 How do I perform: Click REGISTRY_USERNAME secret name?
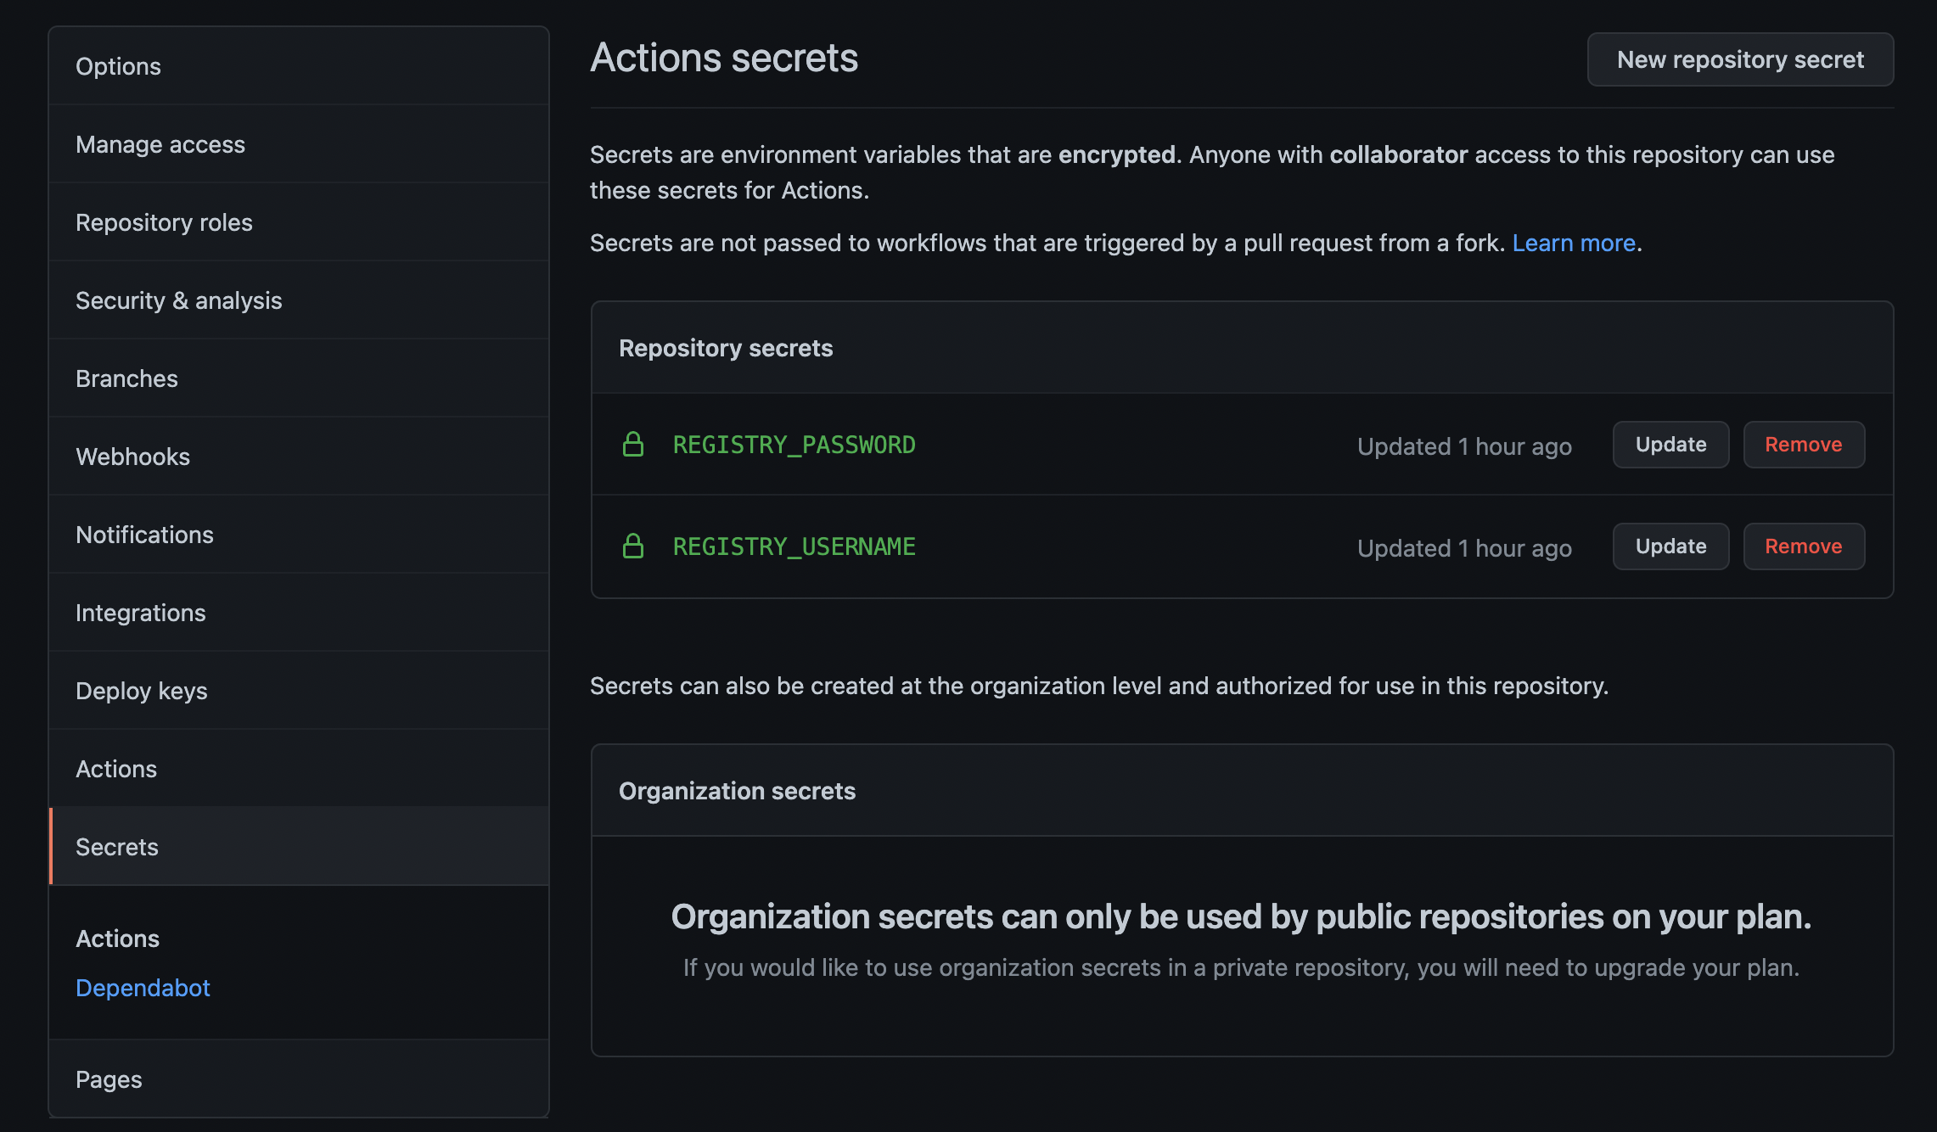click(794, 546)
